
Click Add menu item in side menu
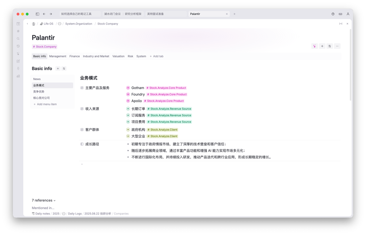(x=46, y=104)
